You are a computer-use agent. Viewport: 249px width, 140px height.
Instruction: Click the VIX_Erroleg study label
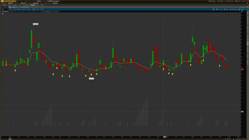pos(47,12)
